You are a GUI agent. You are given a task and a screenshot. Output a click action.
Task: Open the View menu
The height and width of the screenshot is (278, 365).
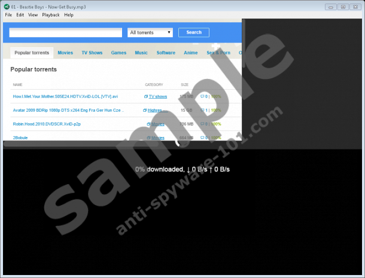pyautogui.click(x=33, y=15)
